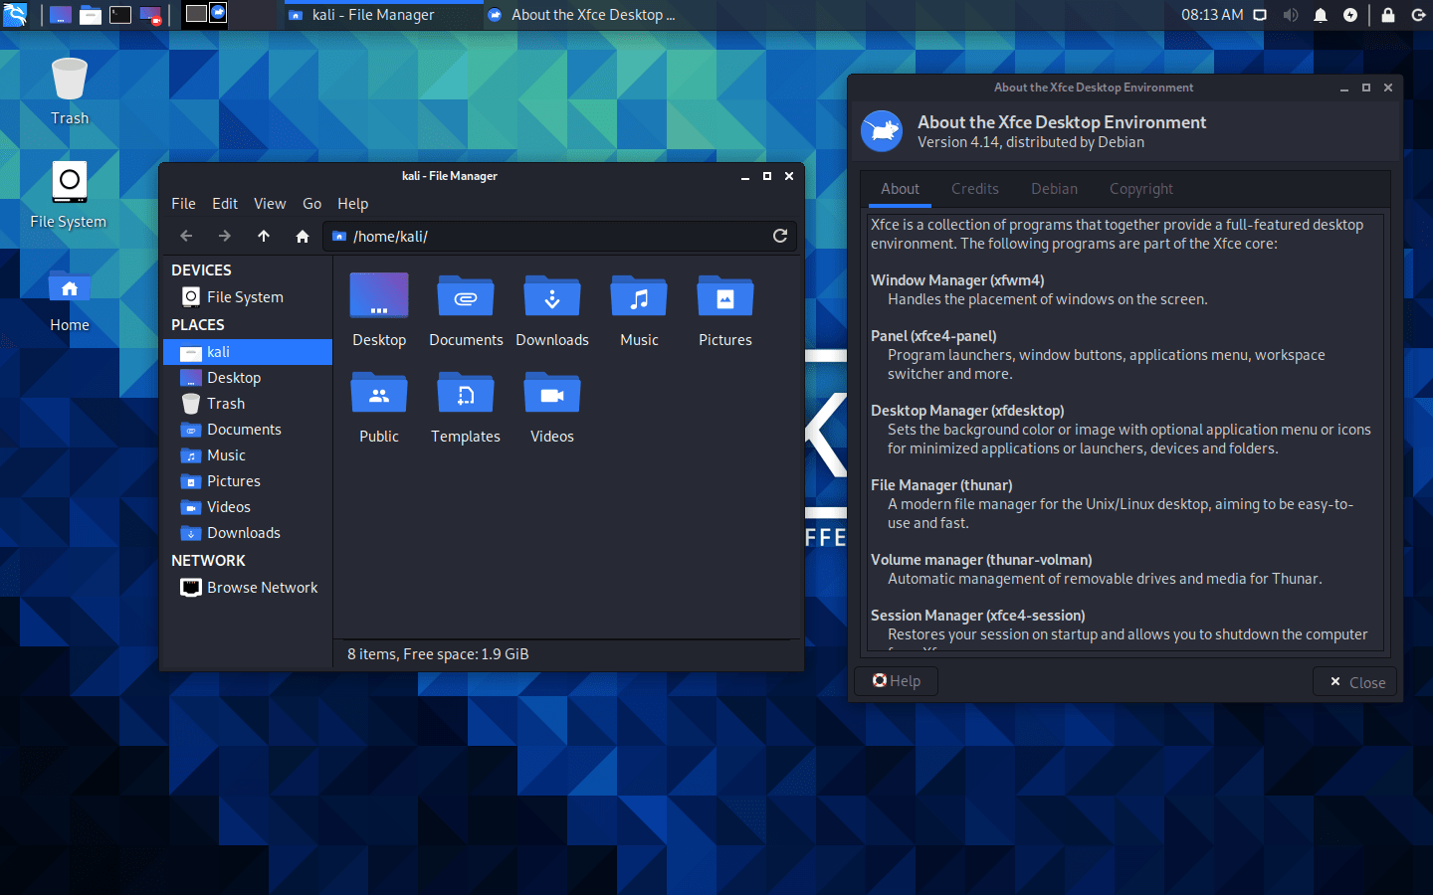This screenshot has height=895, width=1433.
Task: Select File System under Devices in sidebar
Action: pos(246,296)
